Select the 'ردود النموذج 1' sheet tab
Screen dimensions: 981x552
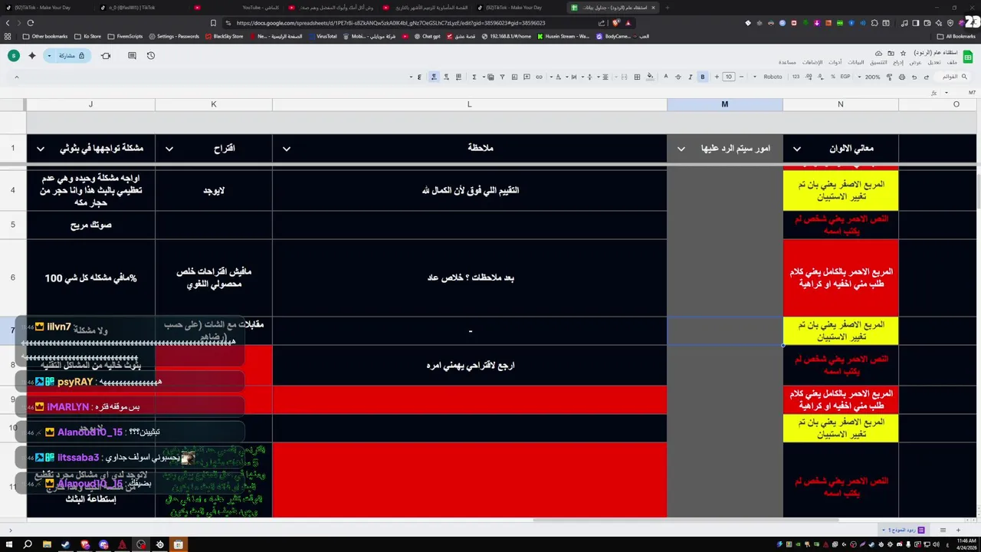click(903, 530)
